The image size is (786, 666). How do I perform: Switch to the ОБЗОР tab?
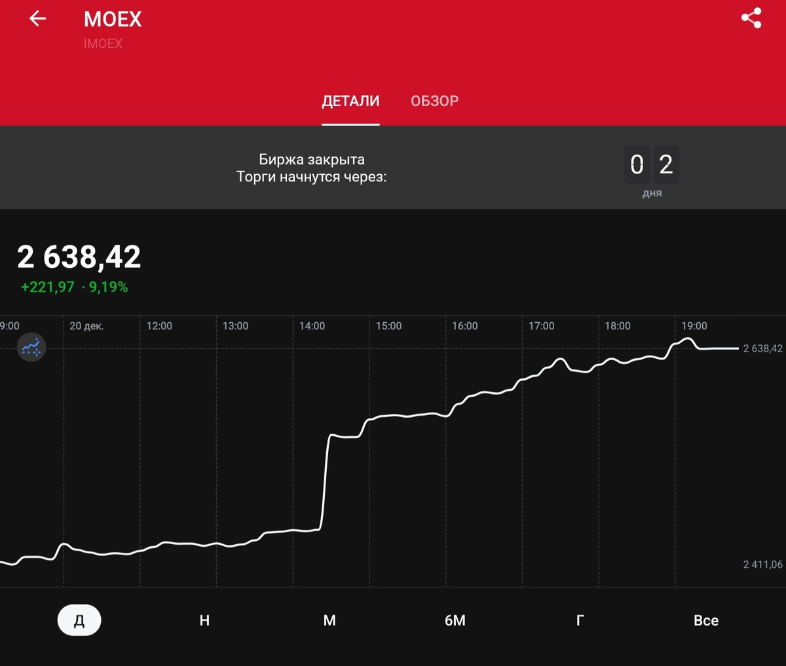(435, 101)
